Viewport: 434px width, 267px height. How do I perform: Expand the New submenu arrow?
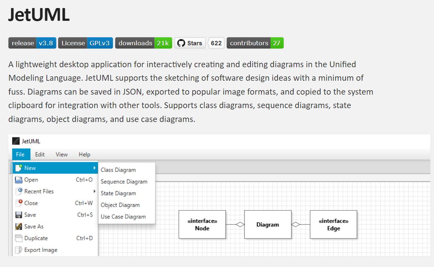94,168
